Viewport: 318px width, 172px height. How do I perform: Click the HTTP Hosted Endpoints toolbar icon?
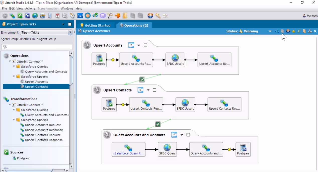[x=43, y=16]
